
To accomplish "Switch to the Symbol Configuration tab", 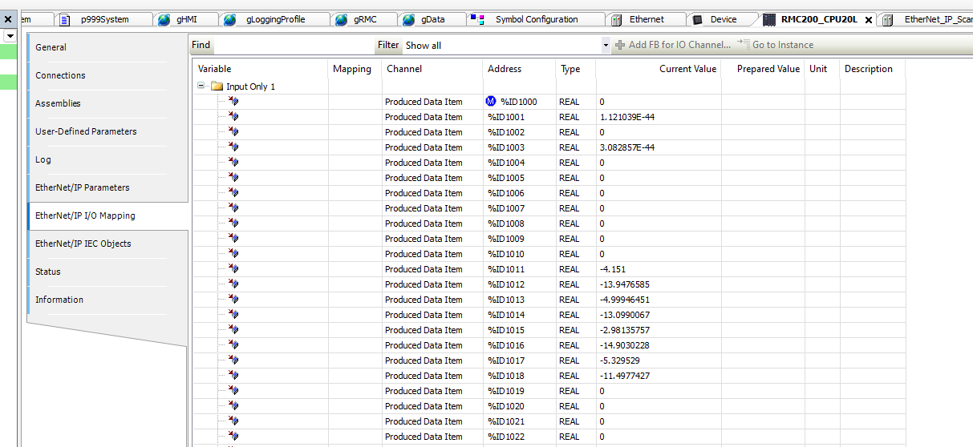I will coord(536,19).
